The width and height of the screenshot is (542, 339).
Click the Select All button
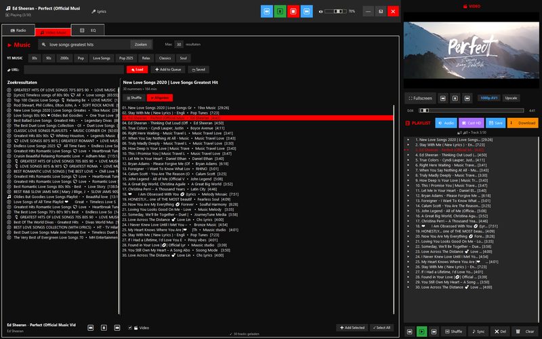[381, 327]
